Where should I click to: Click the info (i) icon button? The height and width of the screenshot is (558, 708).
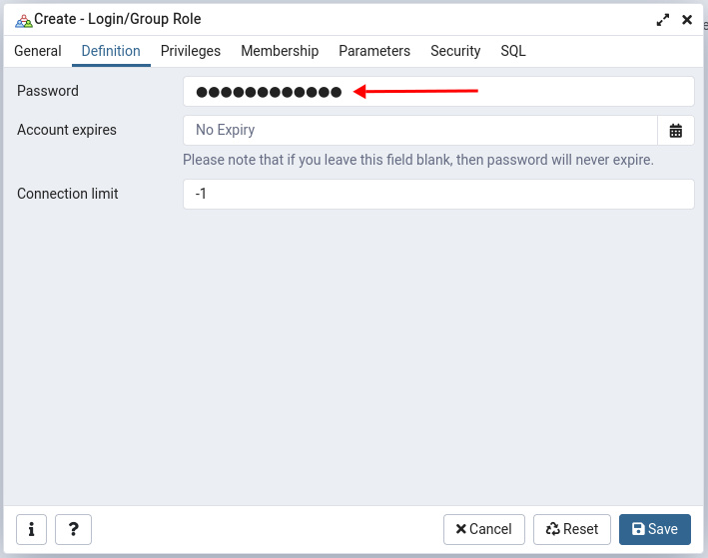point(32,529)
